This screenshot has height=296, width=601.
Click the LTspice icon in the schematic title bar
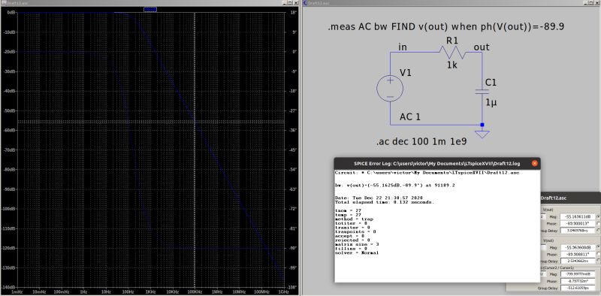tap(305, 3)
